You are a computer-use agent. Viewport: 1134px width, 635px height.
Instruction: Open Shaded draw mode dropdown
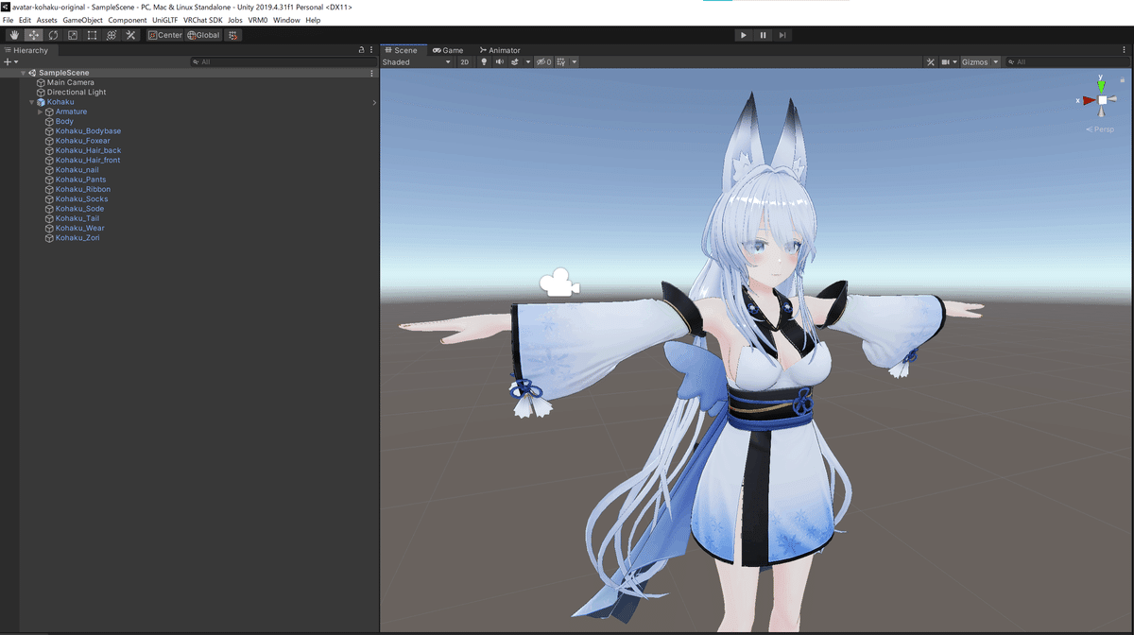pos(417,62)
